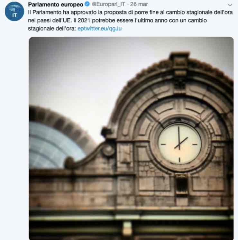Image resolution: width=238 pixels, height=240 pixels.
Task: Open the Parlamento europeo profile avatar
Action: click(x=14, y=12)
